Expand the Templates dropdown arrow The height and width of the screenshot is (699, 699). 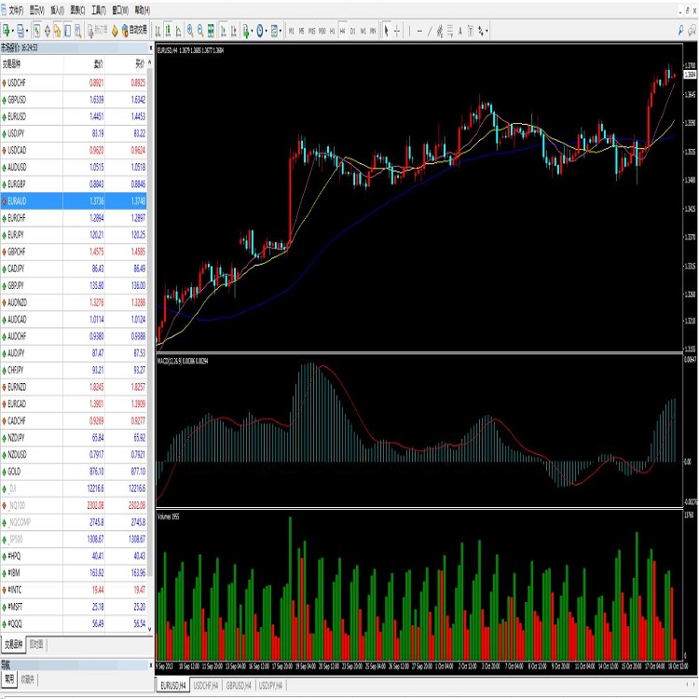tap(281, 31)
